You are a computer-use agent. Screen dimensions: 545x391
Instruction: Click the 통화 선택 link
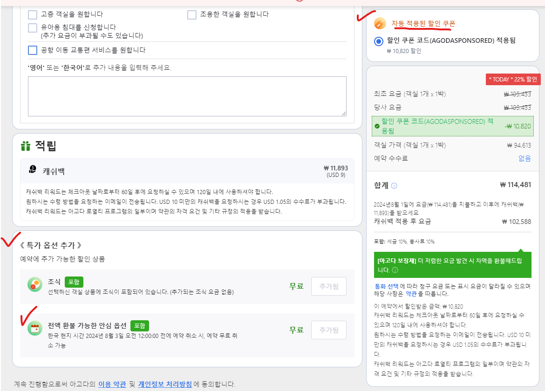pyautogui.click(x=387, y=286)
